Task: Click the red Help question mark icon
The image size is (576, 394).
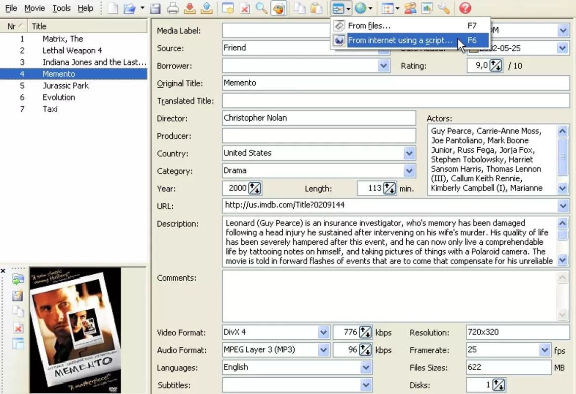Action: [465, 8]
